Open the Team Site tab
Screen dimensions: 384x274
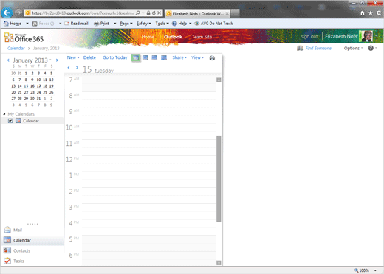coord(202,37)
